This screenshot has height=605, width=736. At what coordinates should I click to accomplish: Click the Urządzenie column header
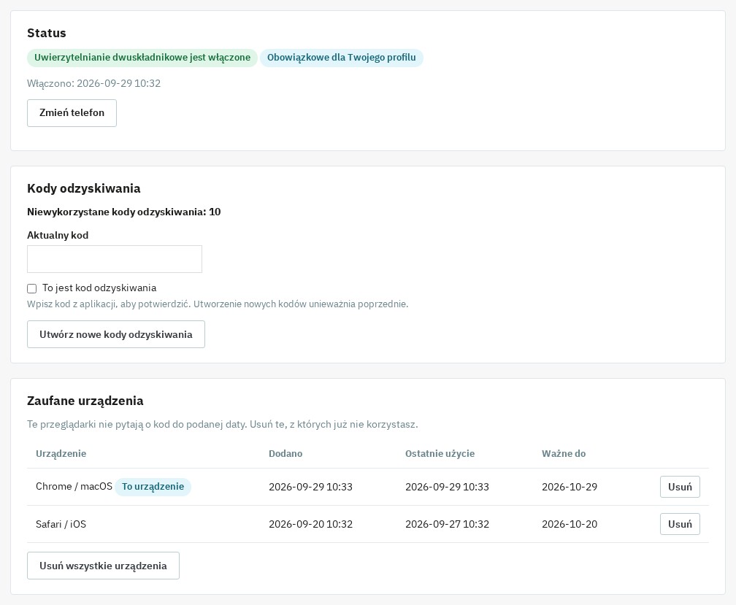point(61,453)
